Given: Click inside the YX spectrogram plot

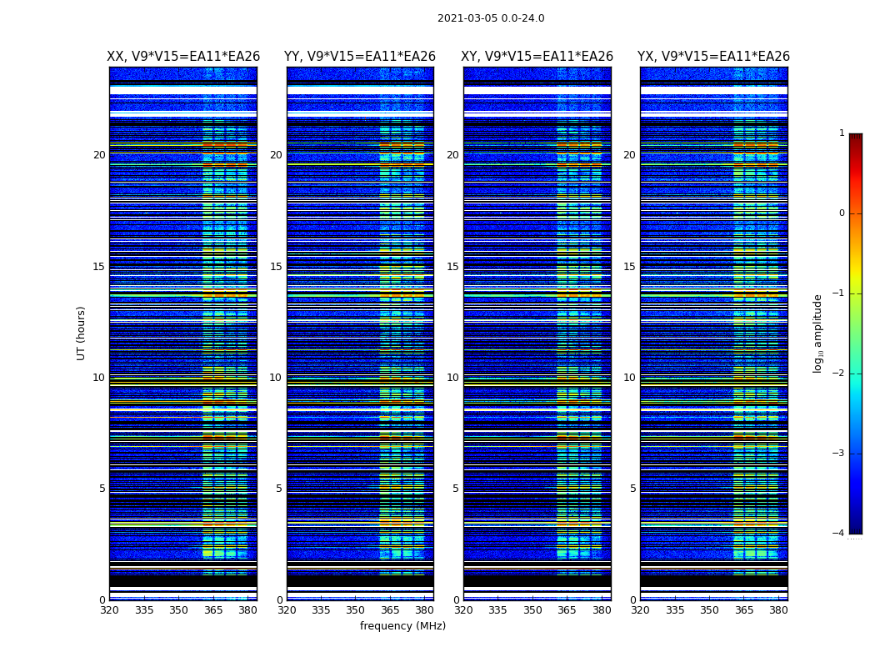Looking at the screenshot, I should coord(713,333).
